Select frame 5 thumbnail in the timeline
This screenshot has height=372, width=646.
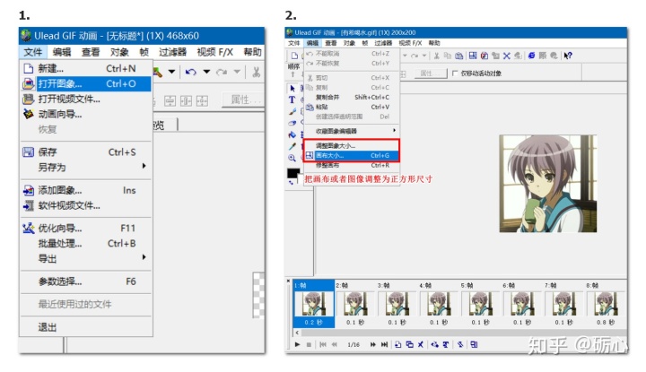pos(480,304)
